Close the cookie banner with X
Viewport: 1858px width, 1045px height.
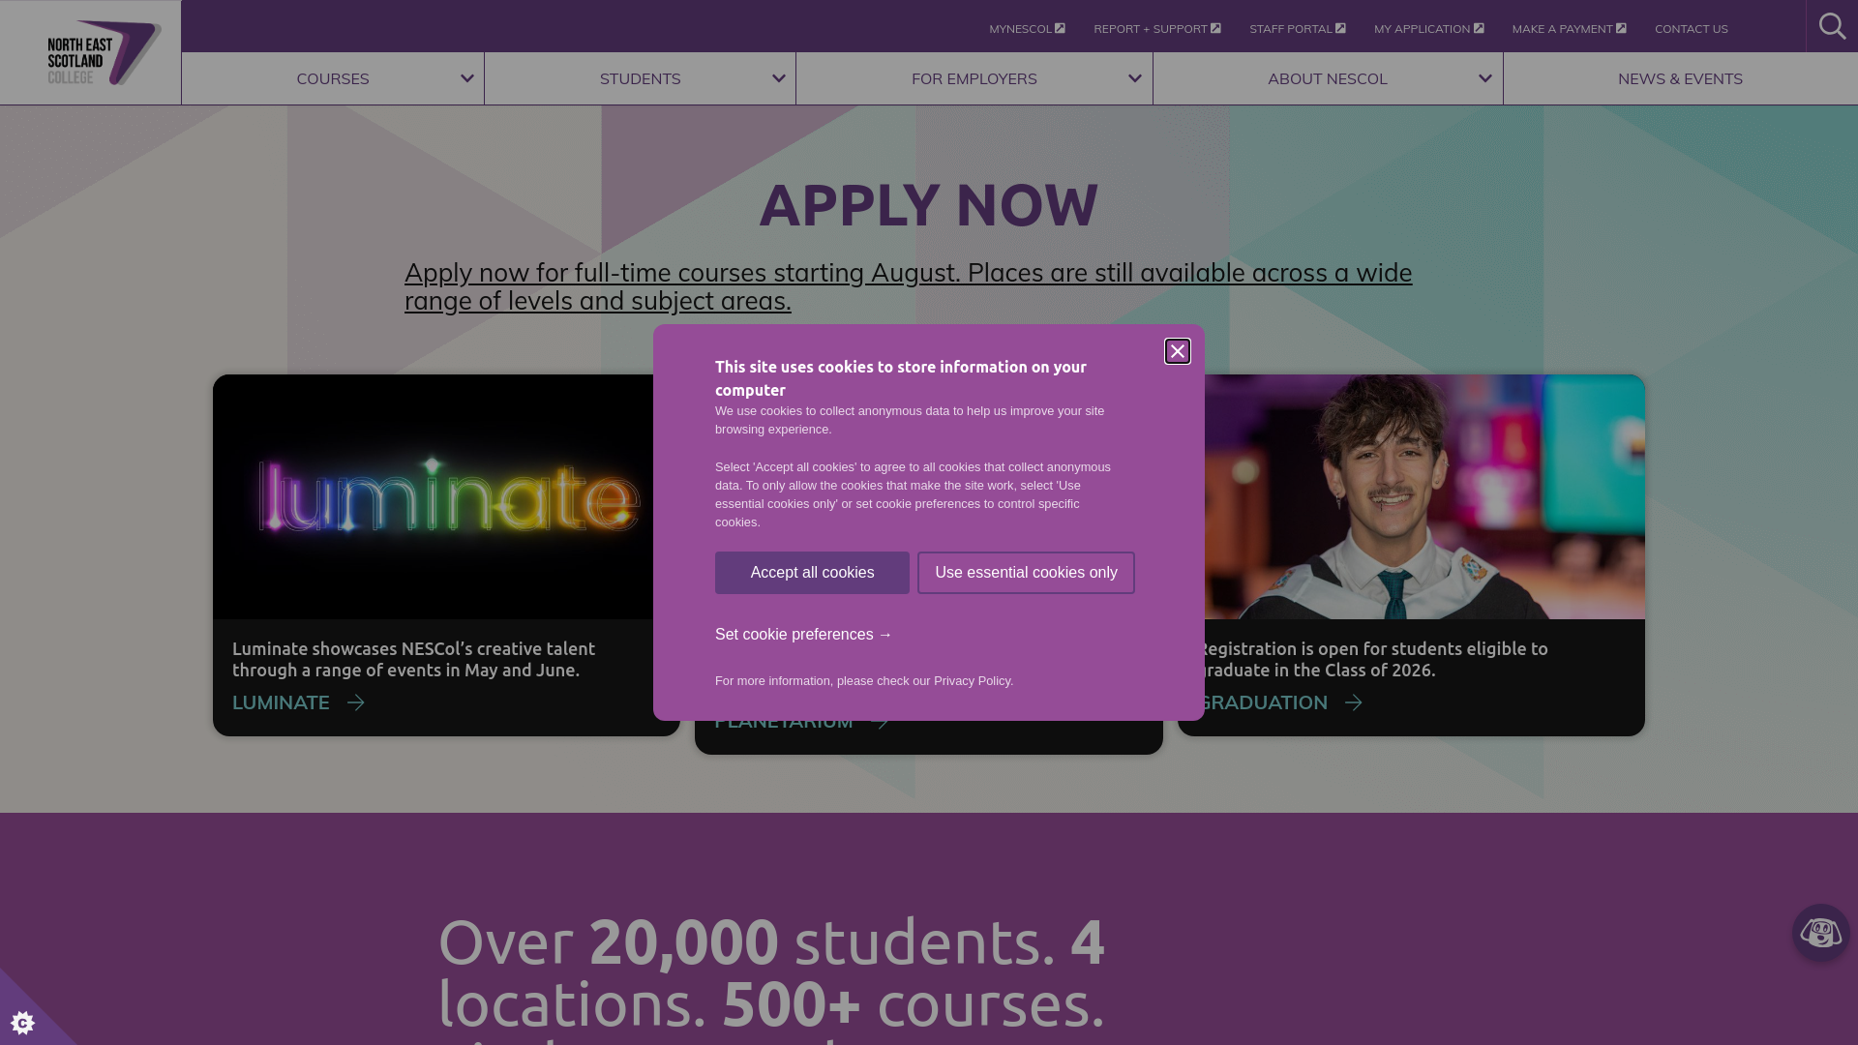click(x=1177, y=351)
